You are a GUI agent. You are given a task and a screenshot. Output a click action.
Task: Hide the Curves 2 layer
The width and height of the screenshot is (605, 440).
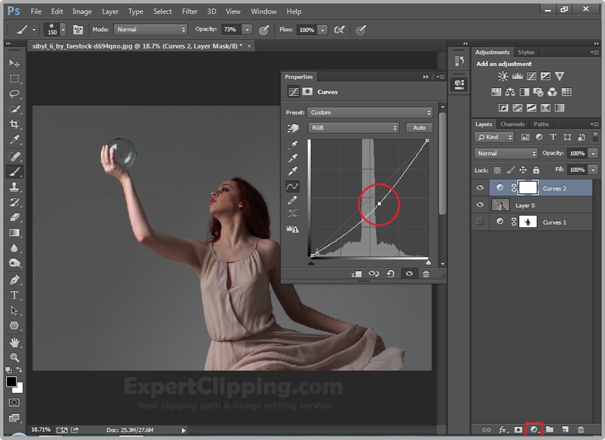(480, 188)
